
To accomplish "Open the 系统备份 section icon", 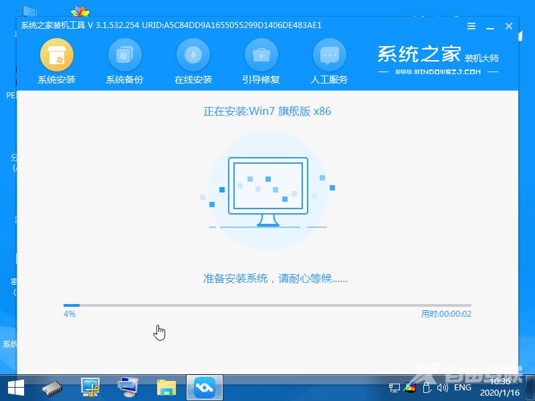I will coord(125,55).
